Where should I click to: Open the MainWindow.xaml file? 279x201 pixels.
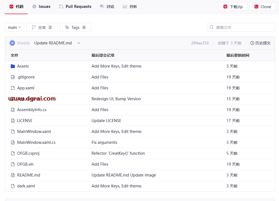coord(34,132)
